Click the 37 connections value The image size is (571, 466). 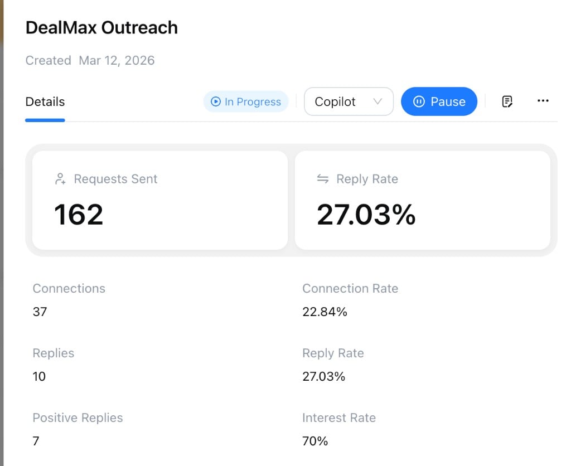[40, 312]
